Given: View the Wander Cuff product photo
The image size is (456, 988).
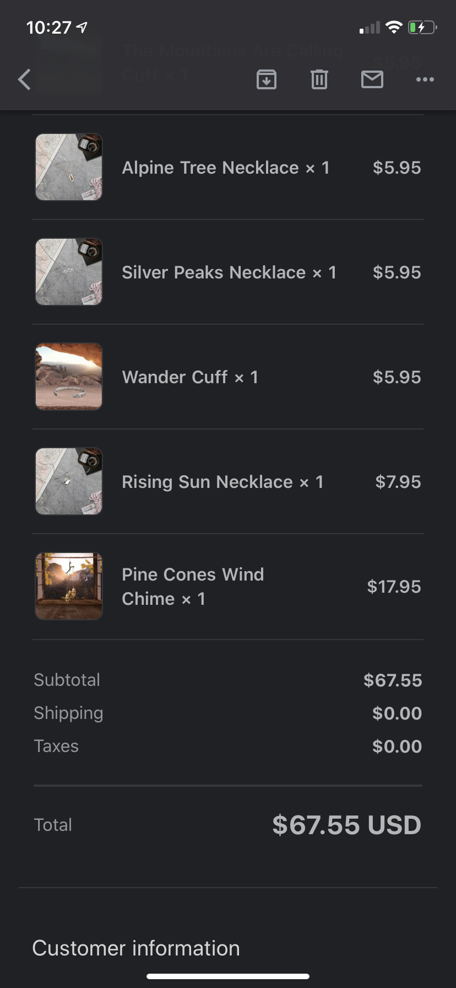Looking at the screenshot, I should pyautogui.click(x=69, y=377).
